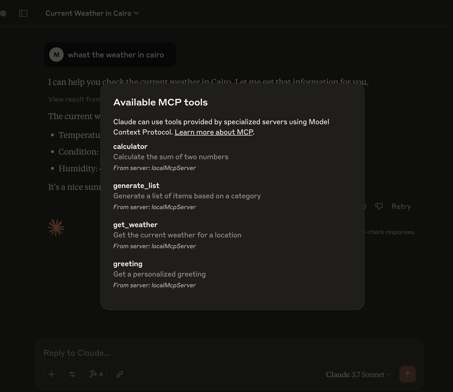This screenshot has height=392, width=453.
Task: Click the Claude starburst logo
Action: [x=56, y=227]
